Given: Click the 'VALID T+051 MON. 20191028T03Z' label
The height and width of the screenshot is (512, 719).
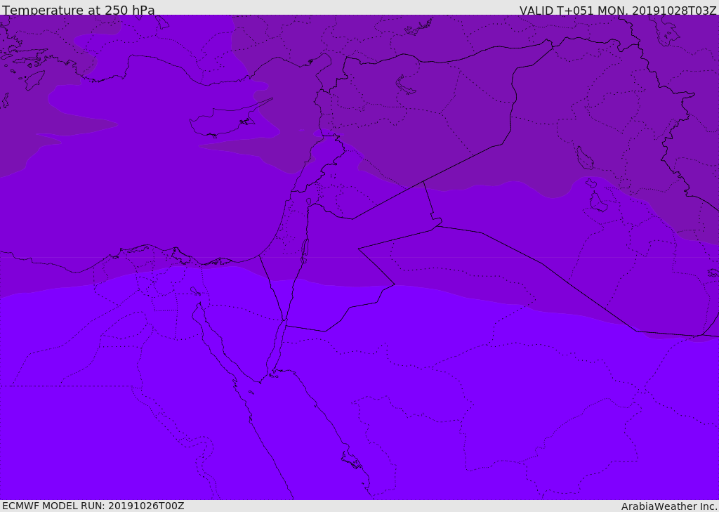Looking at the screenshot, I should click(618, 10).
